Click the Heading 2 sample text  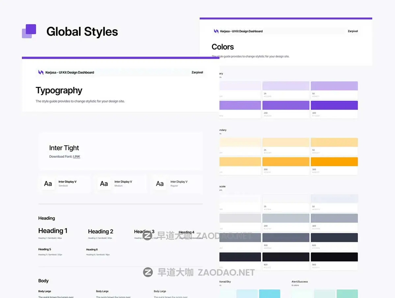click(100, 231)
